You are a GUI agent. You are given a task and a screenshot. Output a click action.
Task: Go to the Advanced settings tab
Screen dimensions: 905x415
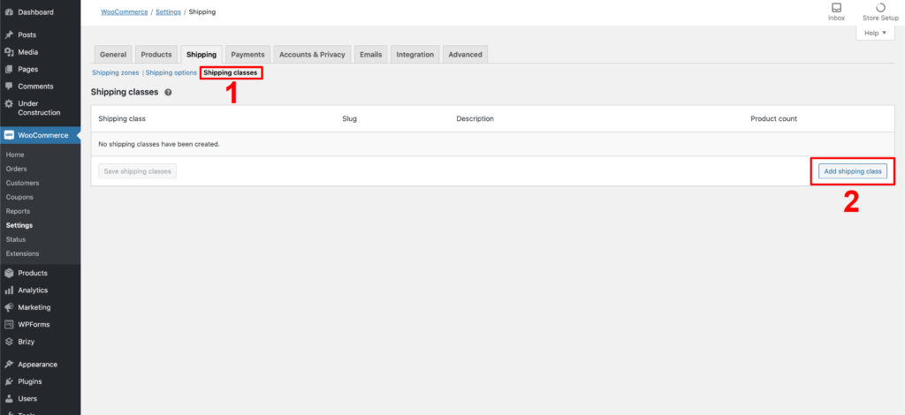[465, 54]
